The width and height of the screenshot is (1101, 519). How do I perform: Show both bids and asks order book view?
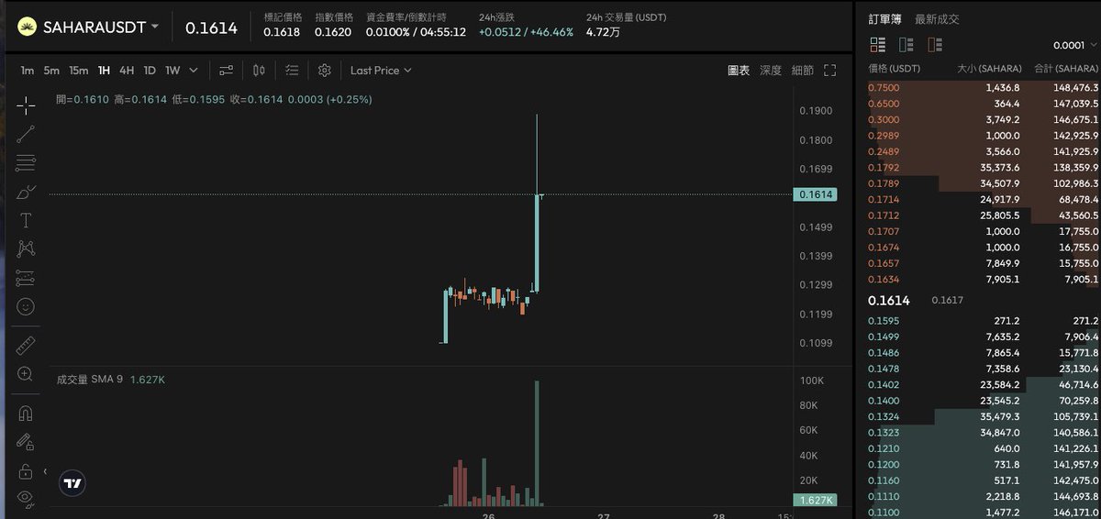(x=877, y=45)
